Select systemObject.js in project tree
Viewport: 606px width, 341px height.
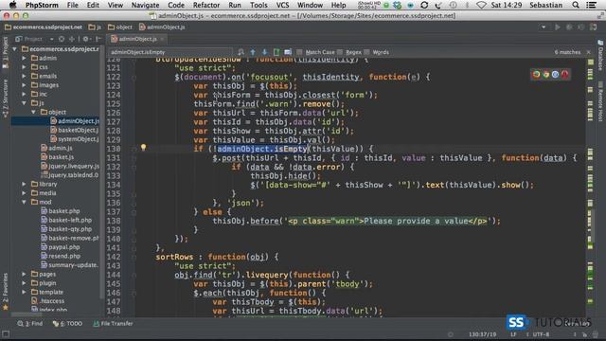point(74,139)
